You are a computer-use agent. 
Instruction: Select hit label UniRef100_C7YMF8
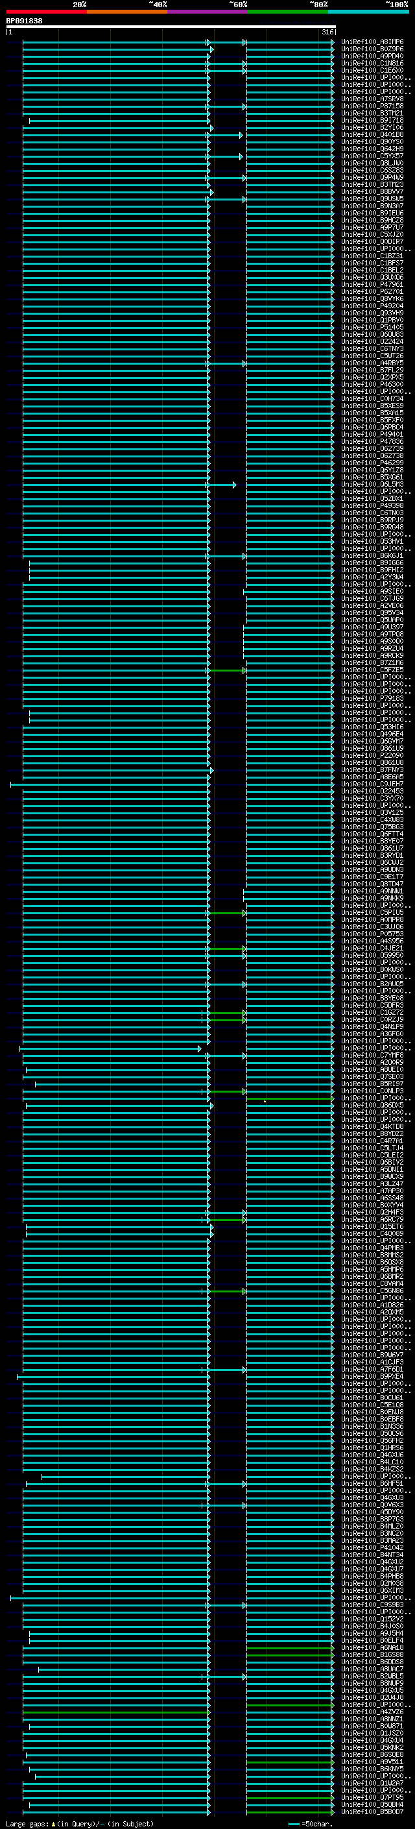coord(372,1055)
